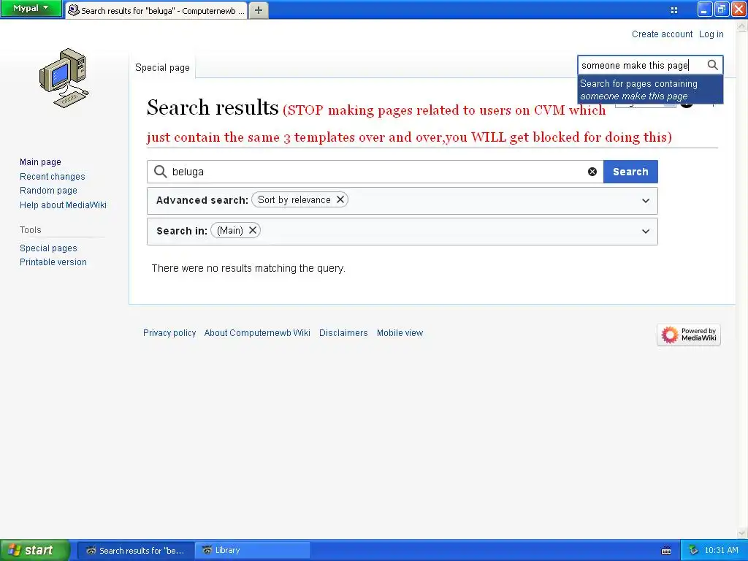Open the Create account link

coord(662,34)
